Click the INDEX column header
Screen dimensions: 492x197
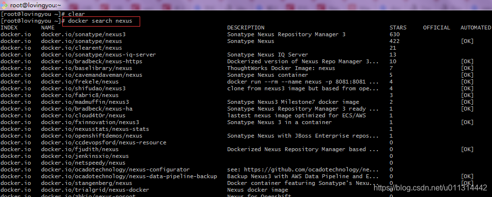pos(9,28)
